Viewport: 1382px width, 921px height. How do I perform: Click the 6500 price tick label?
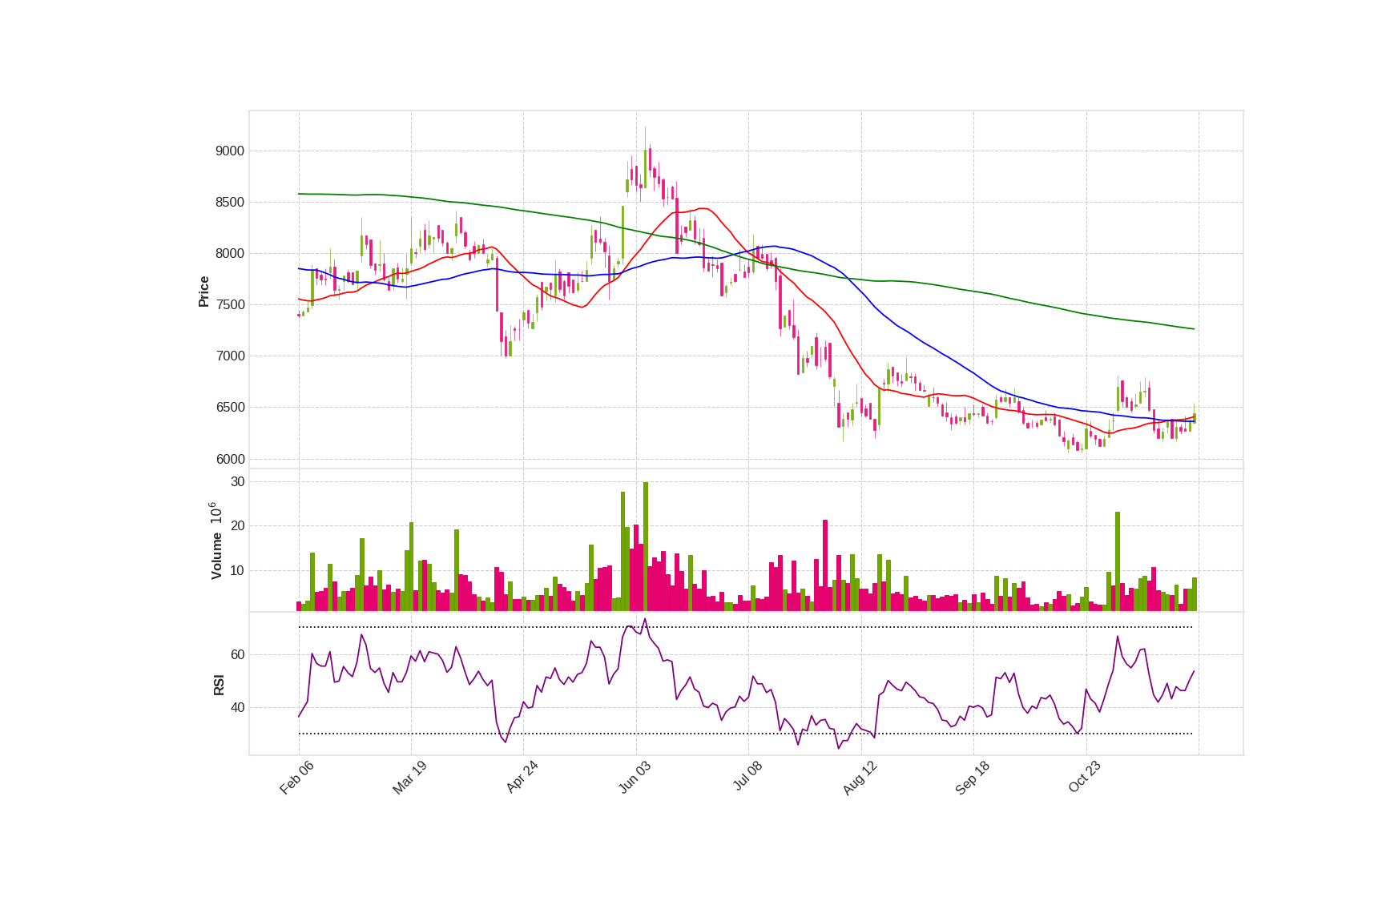[230, 408]
